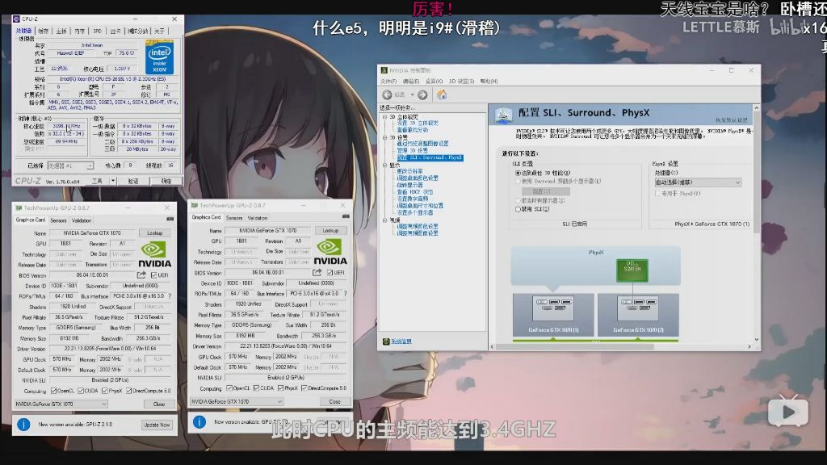827x465 pixels.
Task: Open GPU selection dropdown in left GPU-Z
Action: click(x=61, y=404)
